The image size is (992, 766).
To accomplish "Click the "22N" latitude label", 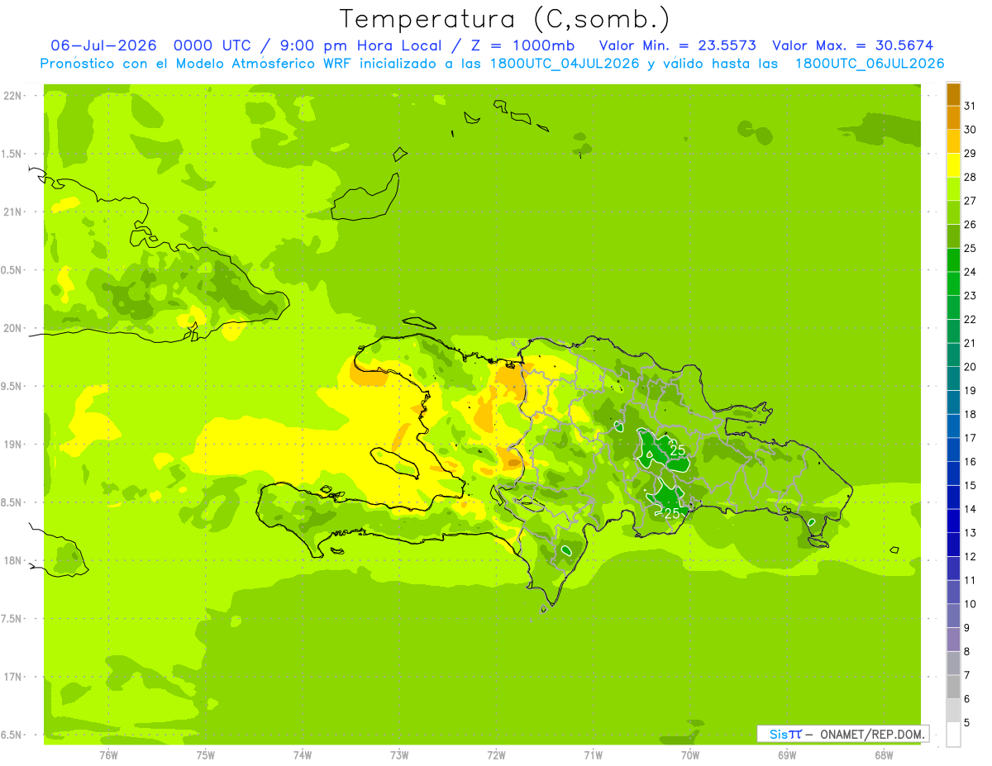I will click(12, 96).
